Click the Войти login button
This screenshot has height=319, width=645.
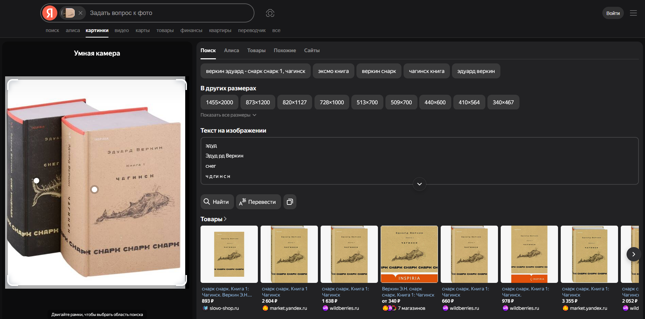click(x=613, y=13)
